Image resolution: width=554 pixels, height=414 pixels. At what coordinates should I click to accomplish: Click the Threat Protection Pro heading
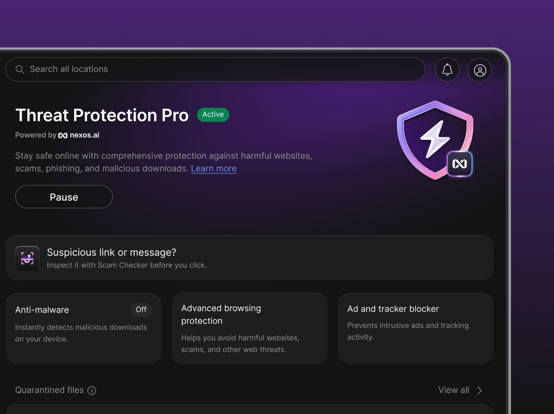click(x=102, y=115)
